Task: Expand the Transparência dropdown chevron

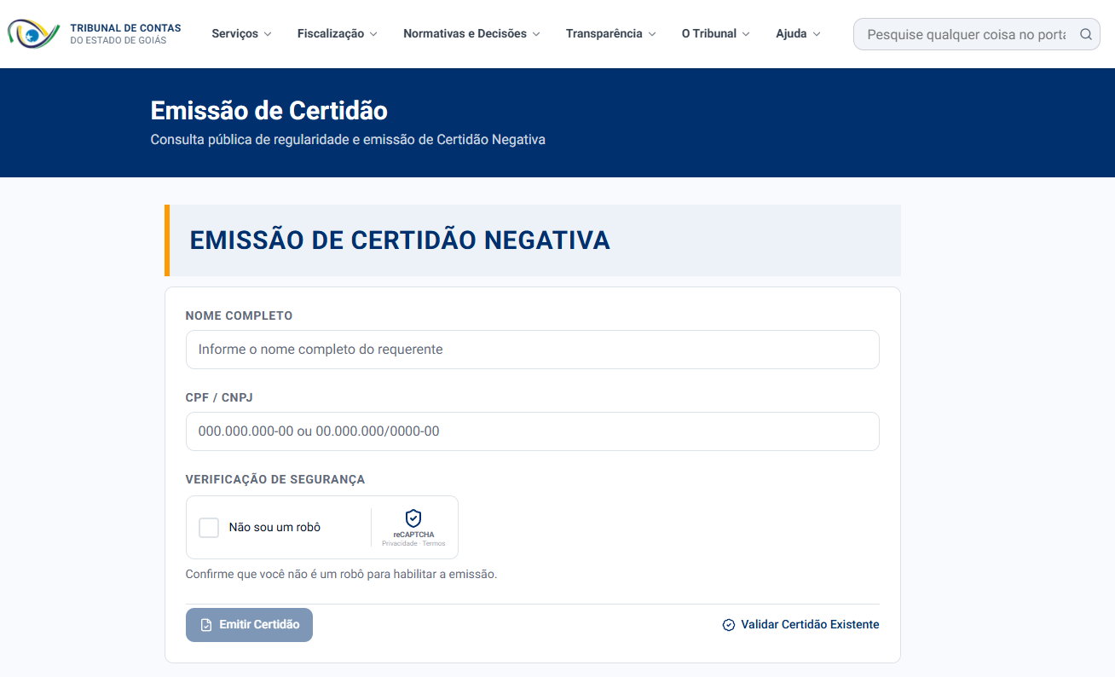Action: coord(652,34)
